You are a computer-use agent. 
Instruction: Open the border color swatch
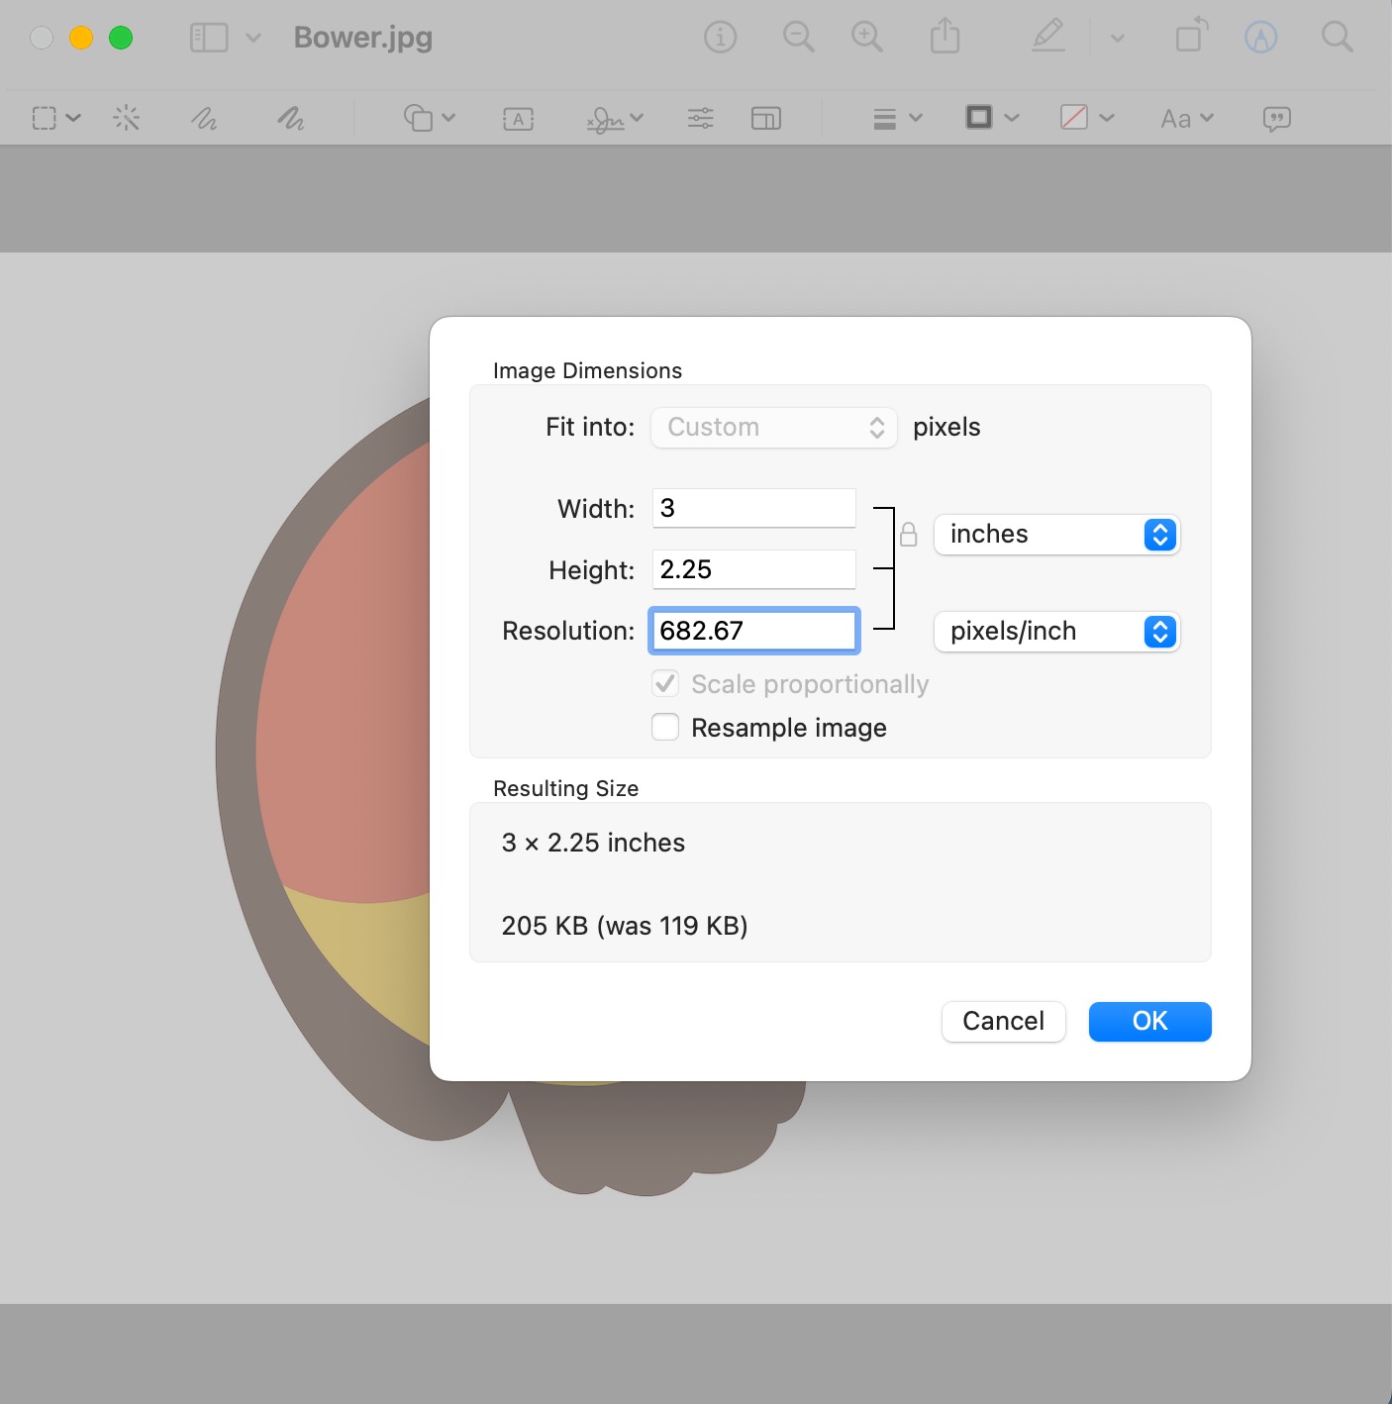979,118
